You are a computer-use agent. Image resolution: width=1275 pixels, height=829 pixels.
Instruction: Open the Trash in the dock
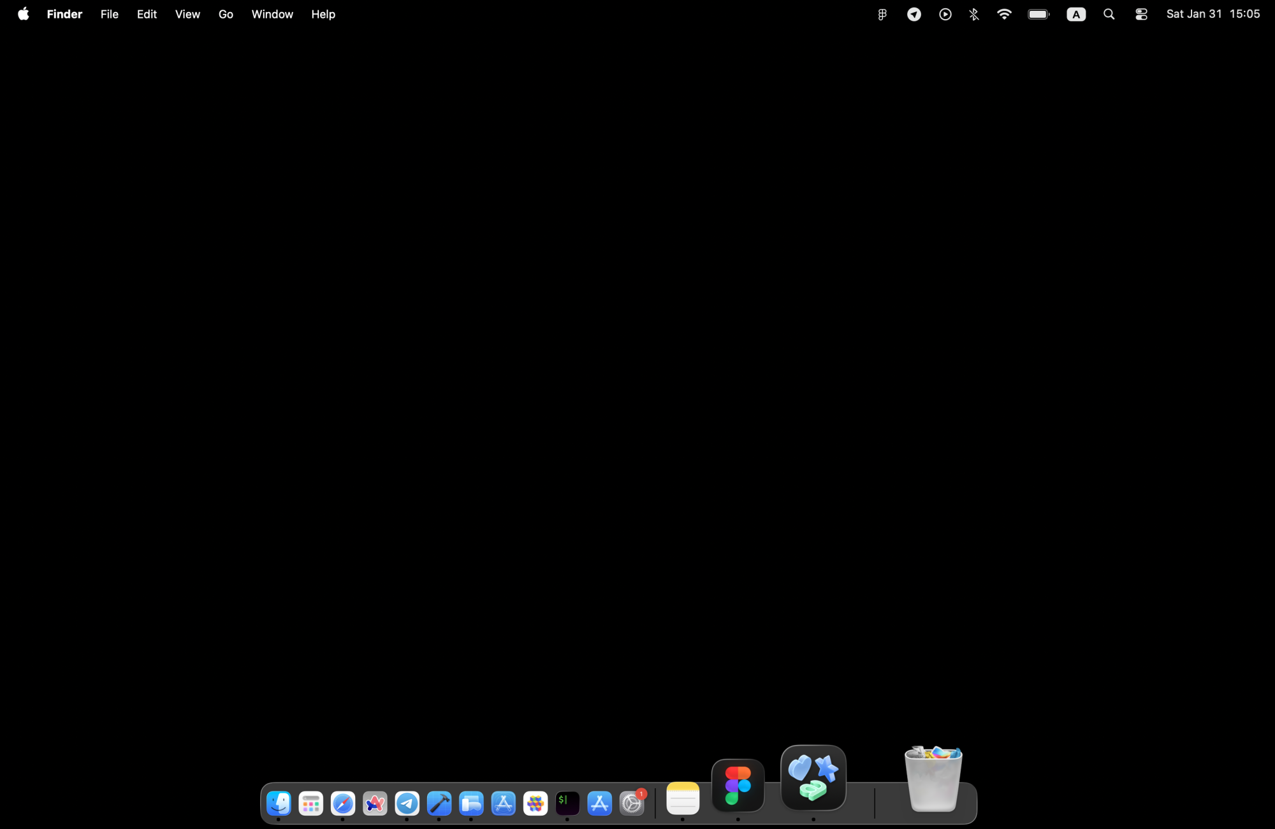click(933, 779)
